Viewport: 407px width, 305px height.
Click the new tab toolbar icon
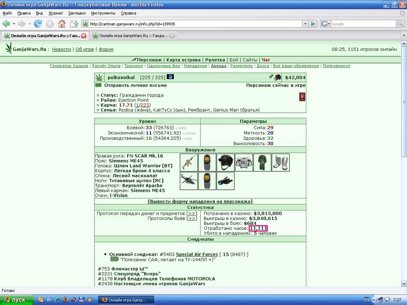[74, 24]
